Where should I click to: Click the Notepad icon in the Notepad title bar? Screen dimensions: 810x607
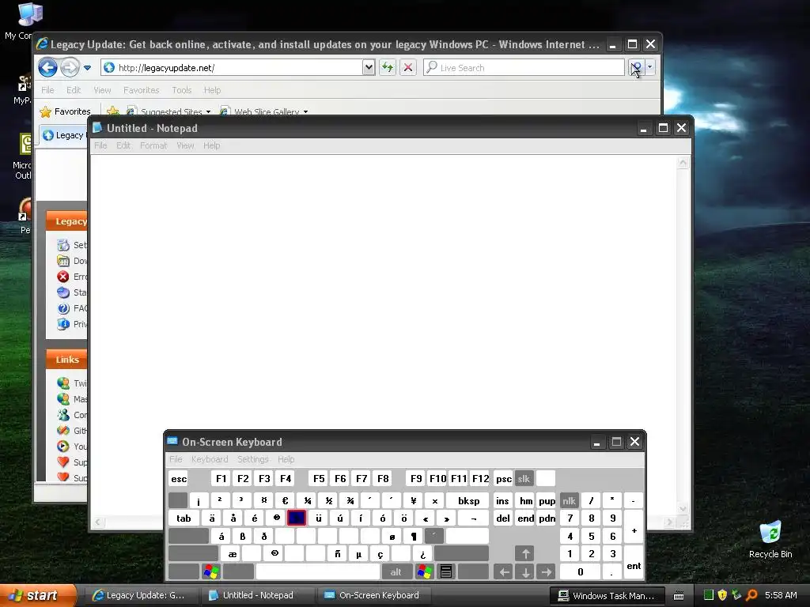pyautogui.click(x=97, y=127)
